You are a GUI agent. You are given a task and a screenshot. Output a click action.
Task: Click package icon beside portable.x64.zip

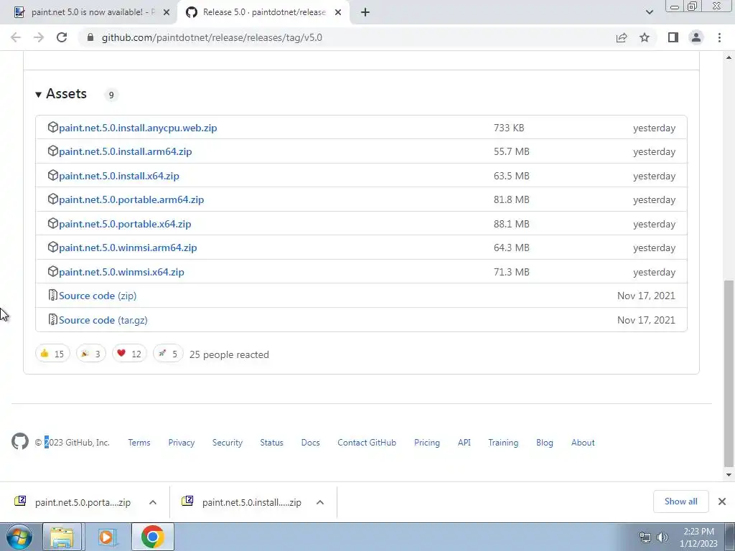[x=53, y=223]
